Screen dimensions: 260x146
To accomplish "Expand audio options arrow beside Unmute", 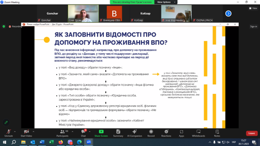I will click(15, 131).
